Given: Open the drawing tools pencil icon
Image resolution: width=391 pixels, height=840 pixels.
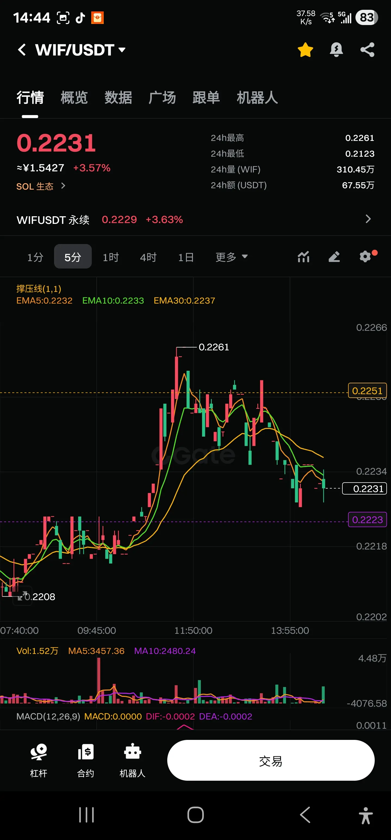Looking at the screenshot, I should (x=334, y=257).
